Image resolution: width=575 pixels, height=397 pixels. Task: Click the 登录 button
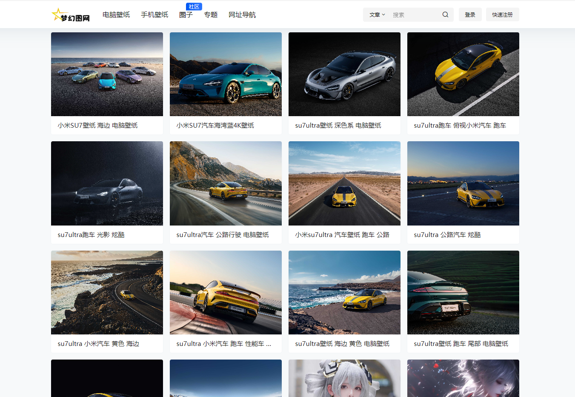(470, 14)
